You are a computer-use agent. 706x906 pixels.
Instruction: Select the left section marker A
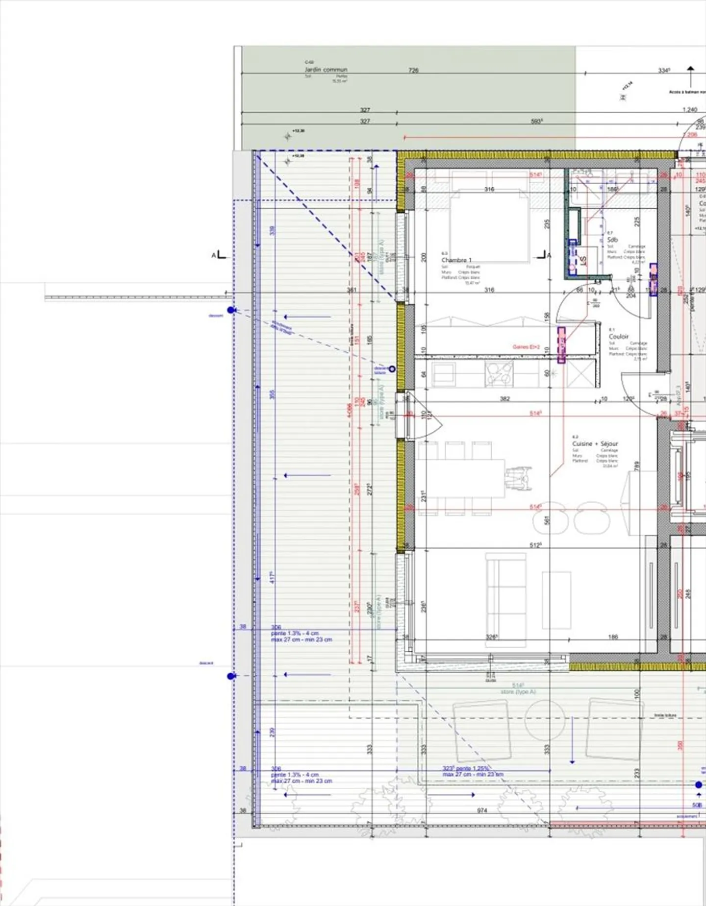click(220, 255)
